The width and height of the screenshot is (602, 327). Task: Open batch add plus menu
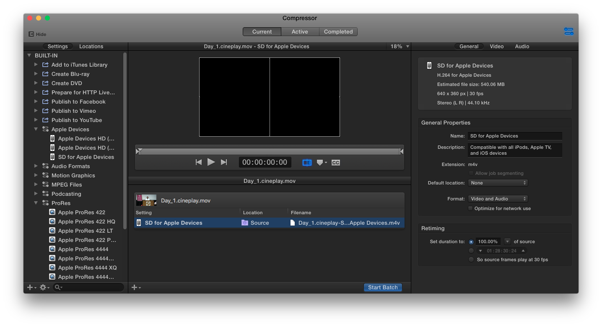pyautogui.click(x=136, y=287)
